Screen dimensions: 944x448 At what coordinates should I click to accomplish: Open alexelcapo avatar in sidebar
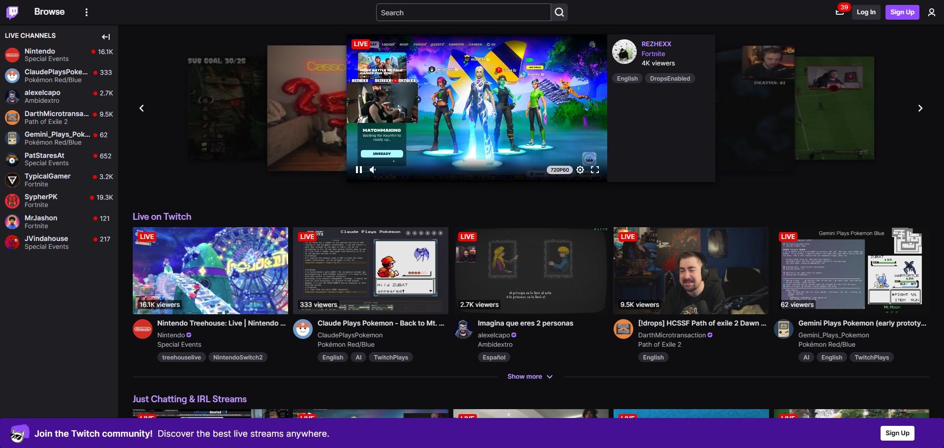12,96
